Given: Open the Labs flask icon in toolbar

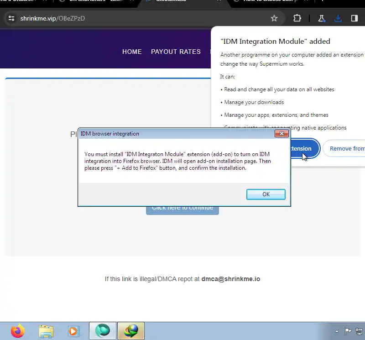Looking at the screenshot, I should click(322, 18).
